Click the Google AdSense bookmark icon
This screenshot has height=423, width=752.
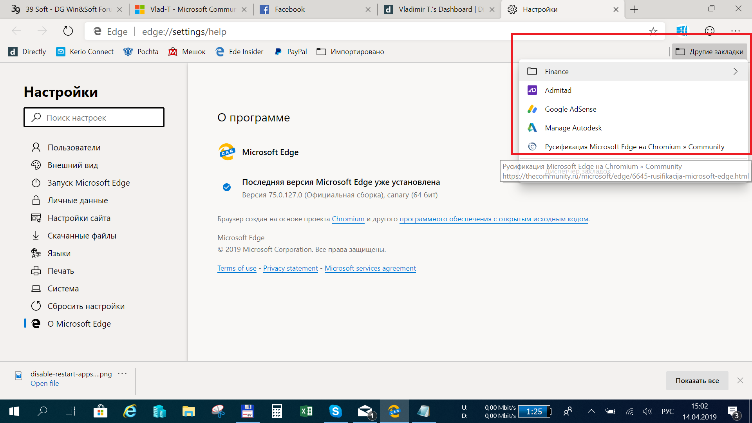tap(532, 109)
